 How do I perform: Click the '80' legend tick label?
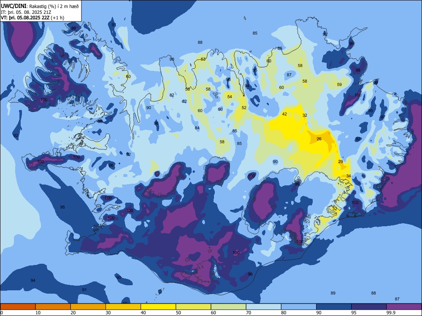pyautogui.click(x=284, y=313)
